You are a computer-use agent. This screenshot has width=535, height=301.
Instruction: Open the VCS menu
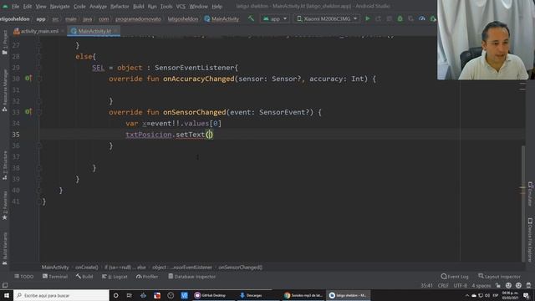[x=181, y=6]
